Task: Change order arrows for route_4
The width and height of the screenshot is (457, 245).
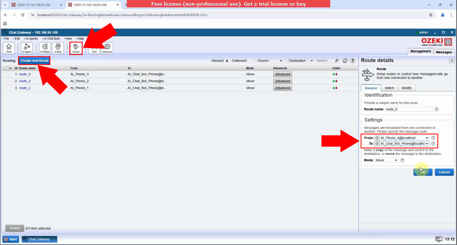Action: tap(335, 81)
